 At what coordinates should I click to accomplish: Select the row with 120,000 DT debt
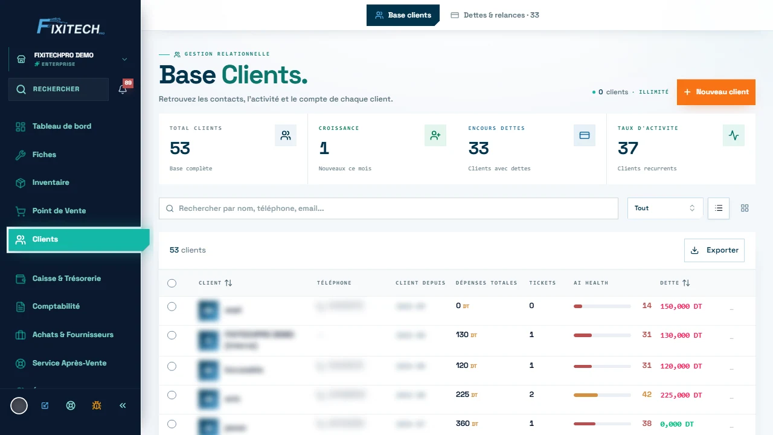point(172,366)
